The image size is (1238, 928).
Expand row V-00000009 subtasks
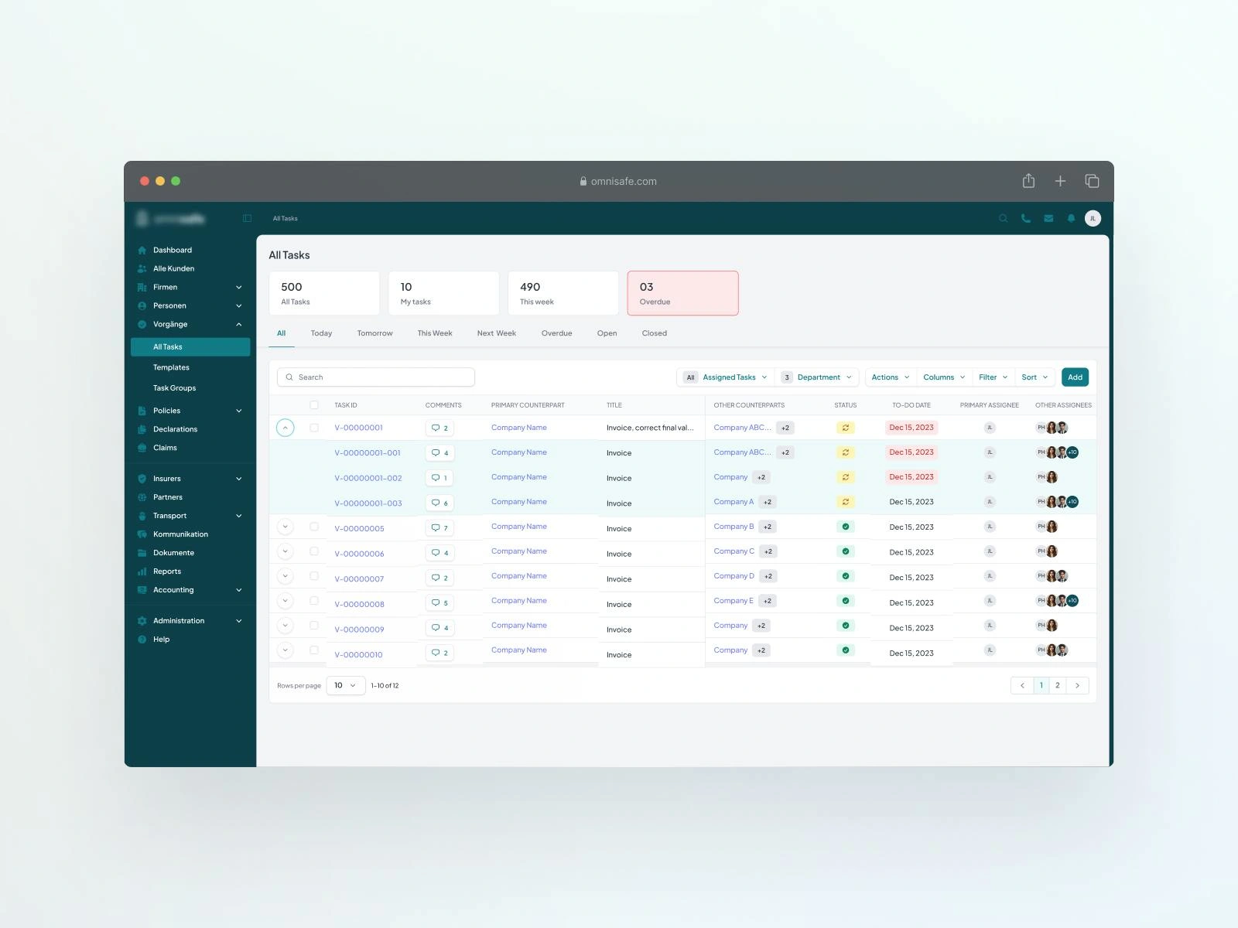tap(285, 626)
